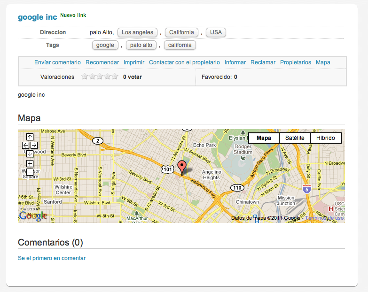The image size is (368, 292).
Task: Click the Imprimir link
Action: tap(134, 62)
